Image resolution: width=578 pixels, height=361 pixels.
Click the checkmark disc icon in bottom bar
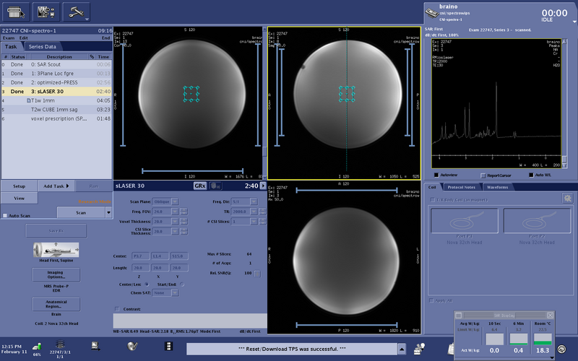132,346
